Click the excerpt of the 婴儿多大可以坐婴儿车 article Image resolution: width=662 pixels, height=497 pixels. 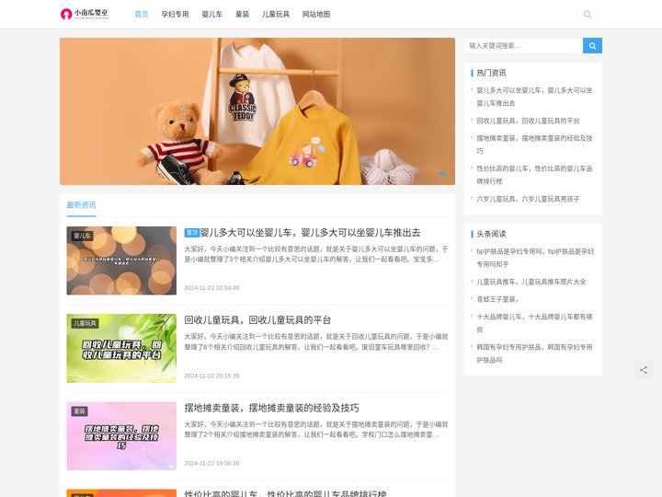315,254
